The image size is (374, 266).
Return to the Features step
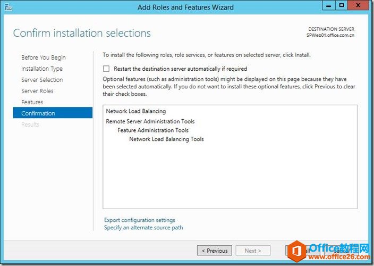[x=32, y=102]
